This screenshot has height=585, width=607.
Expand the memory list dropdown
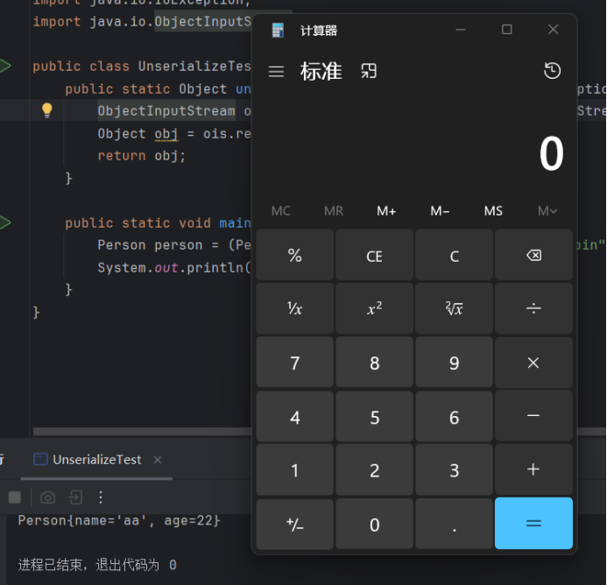(x=547, y=211)
